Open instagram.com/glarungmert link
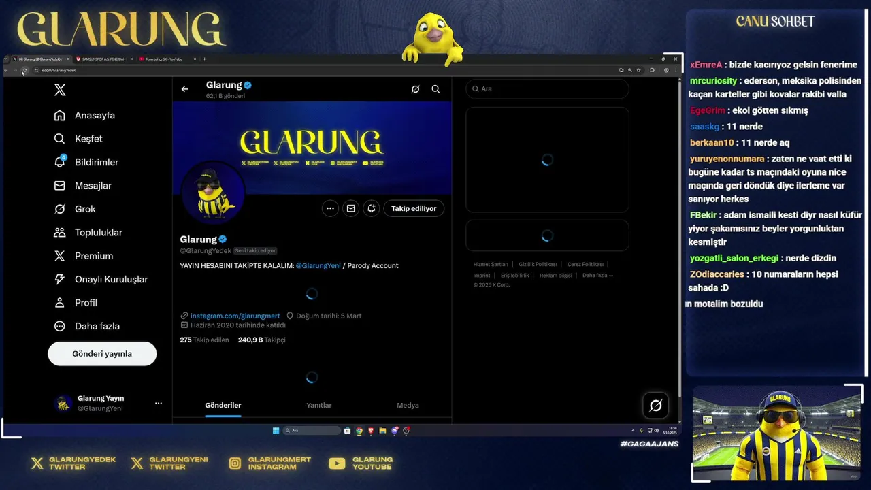Screen dimensions: 871x490 [235, 316]
